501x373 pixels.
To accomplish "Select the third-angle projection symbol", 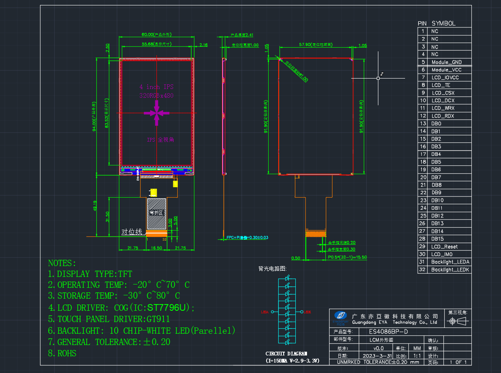I will coord(458,321).
